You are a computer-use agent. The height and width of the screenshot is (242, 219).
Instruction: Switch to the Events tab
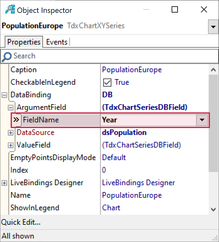point(57,42)
